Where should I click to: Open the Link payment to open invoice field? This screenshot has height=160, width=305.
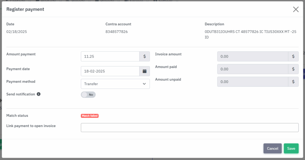coord(189,128)
